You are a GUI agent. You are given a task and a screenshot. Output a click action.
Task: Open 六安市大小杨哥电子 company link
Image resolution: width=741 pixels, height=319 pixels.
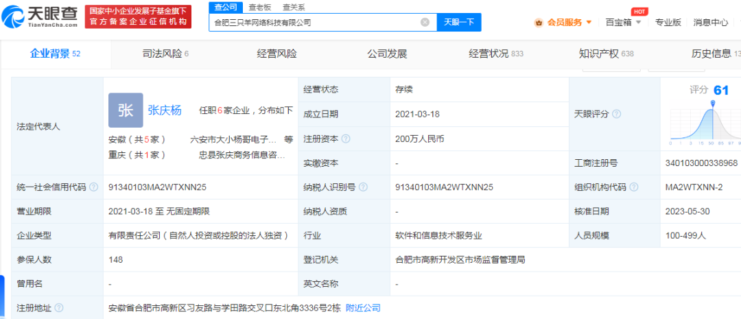pyautogui.click(x=233, y=139)
